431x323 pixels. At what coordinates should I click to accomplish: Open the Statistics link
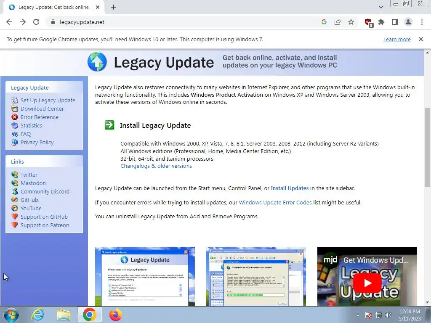[x=31, y=125]
